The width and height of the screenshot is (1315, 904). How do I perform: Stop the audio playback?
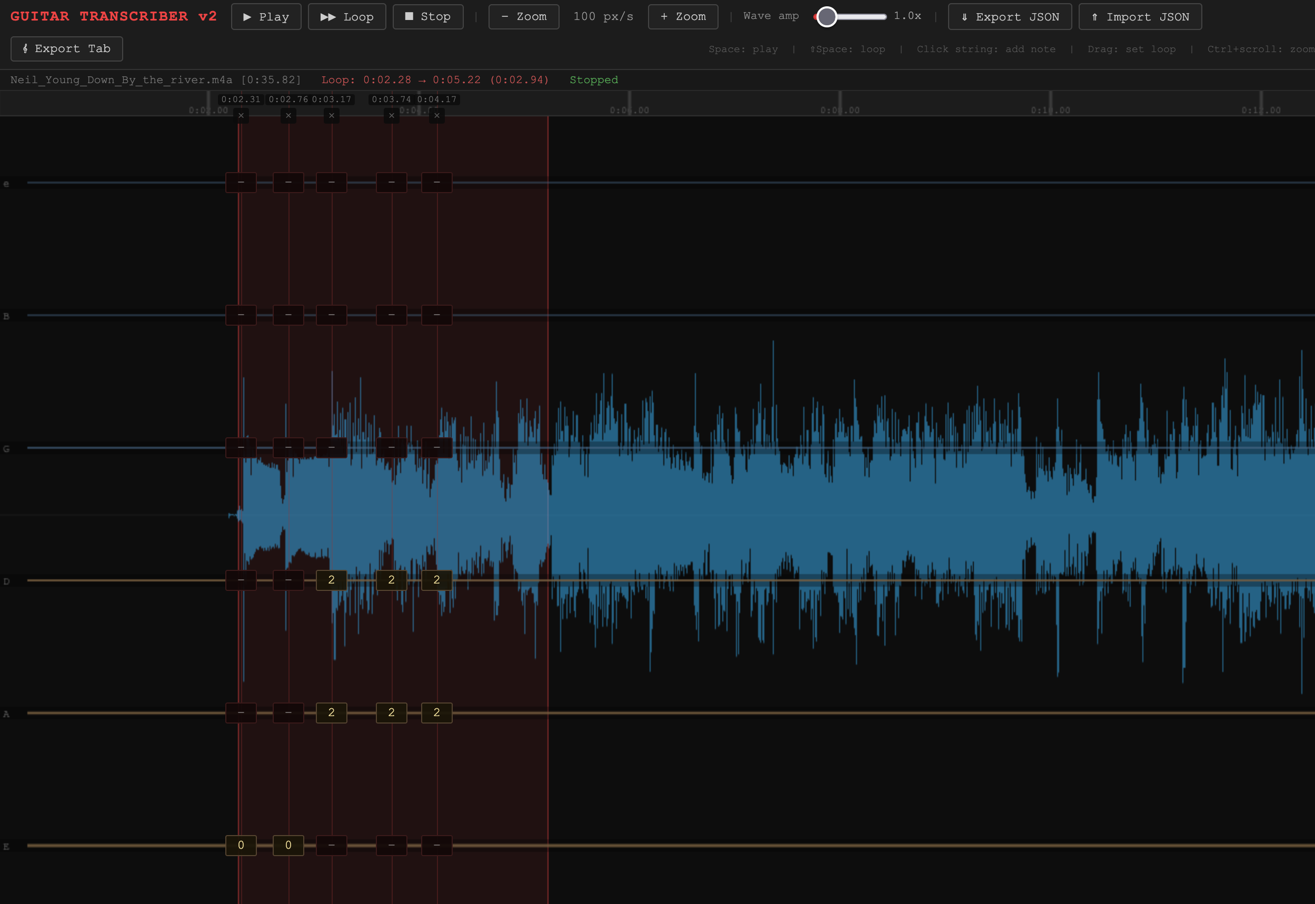[x=428, y=17]
